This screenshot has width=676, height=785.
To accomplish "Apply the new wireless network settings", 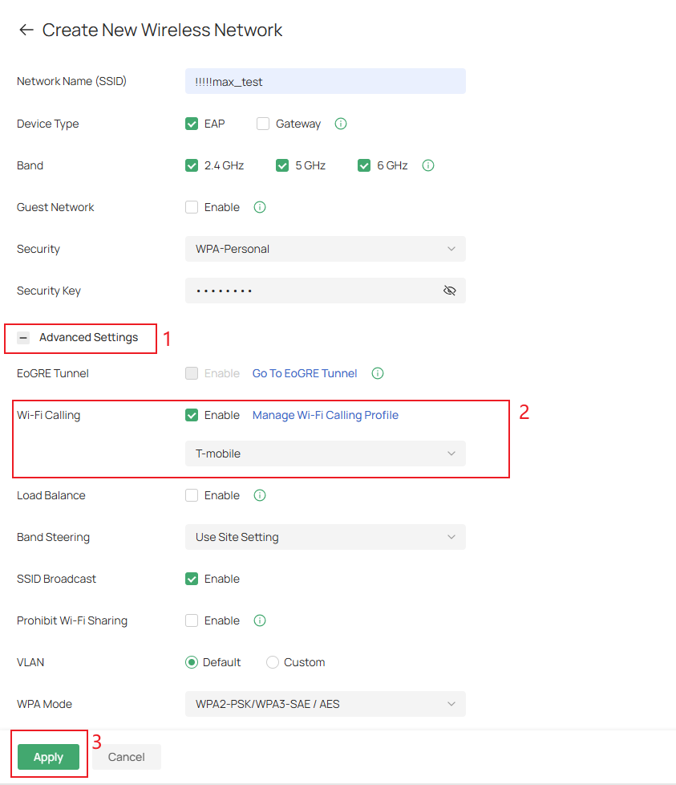I will click(x=48, y=757).
